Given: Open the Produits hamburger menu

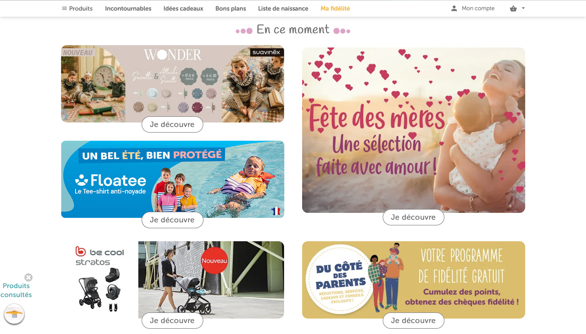Looking at the screenshot, I should (x=77, y=9).
